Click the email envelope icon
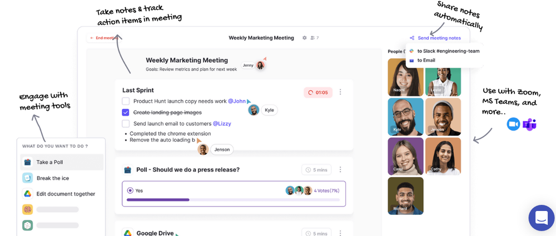 [x=411, y=60]
